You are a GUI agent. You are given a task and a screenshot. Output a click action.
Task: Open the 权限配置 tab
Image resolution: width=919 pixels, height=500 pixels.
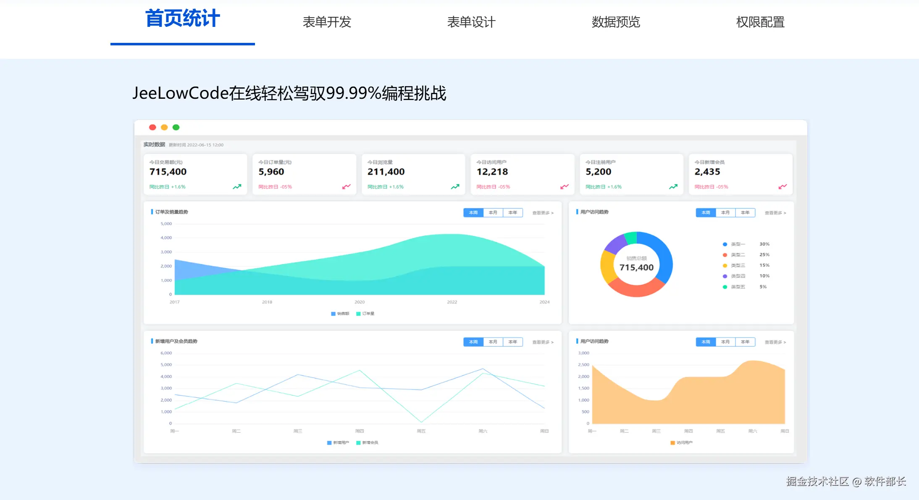point(760,22)
